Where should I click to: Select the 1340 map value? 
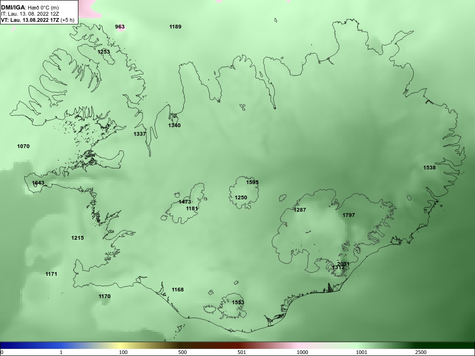174,125
